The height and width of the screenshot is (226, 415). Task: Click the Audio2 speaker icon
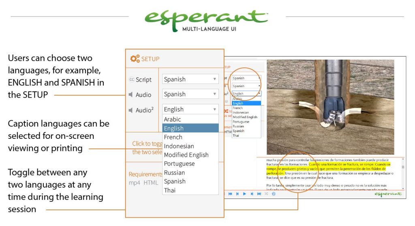click(x=131, y=110)
